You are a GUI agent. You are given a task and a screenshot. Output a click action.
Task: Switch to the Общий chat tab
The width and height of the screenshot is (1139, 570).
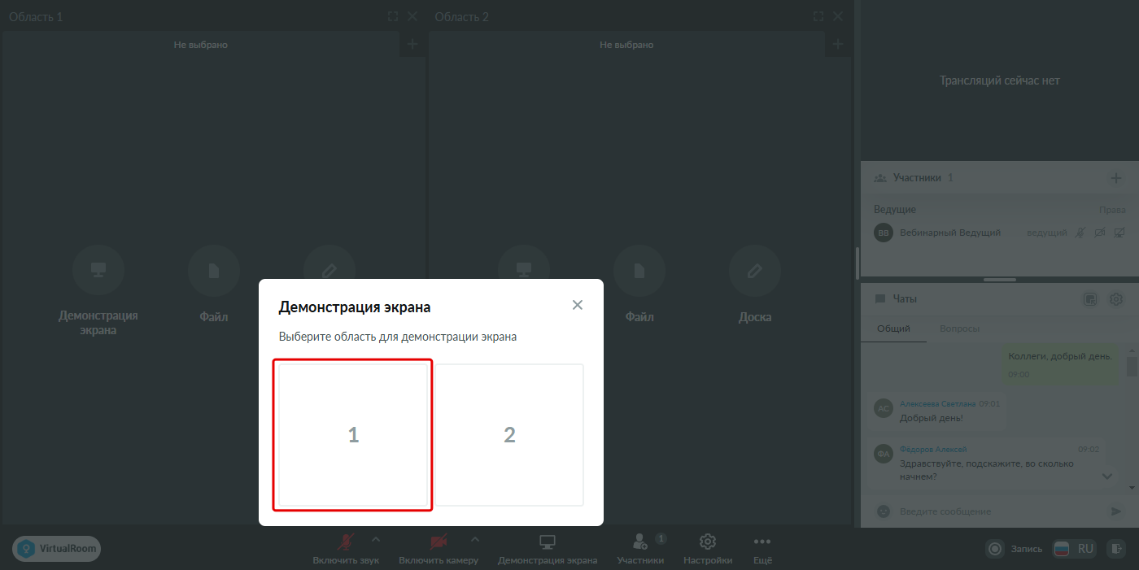[893, 329]
